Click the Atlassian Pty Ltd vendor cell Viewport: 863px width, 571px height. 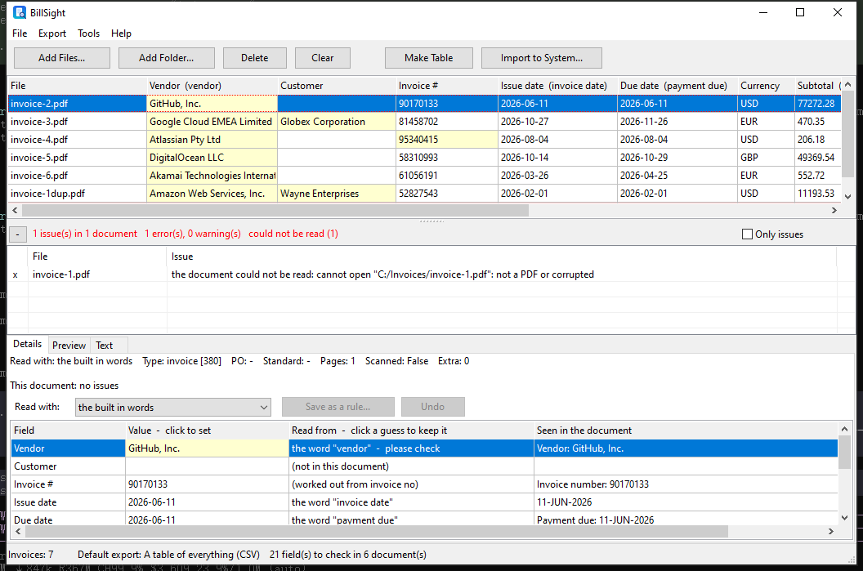tap(212, 140)
